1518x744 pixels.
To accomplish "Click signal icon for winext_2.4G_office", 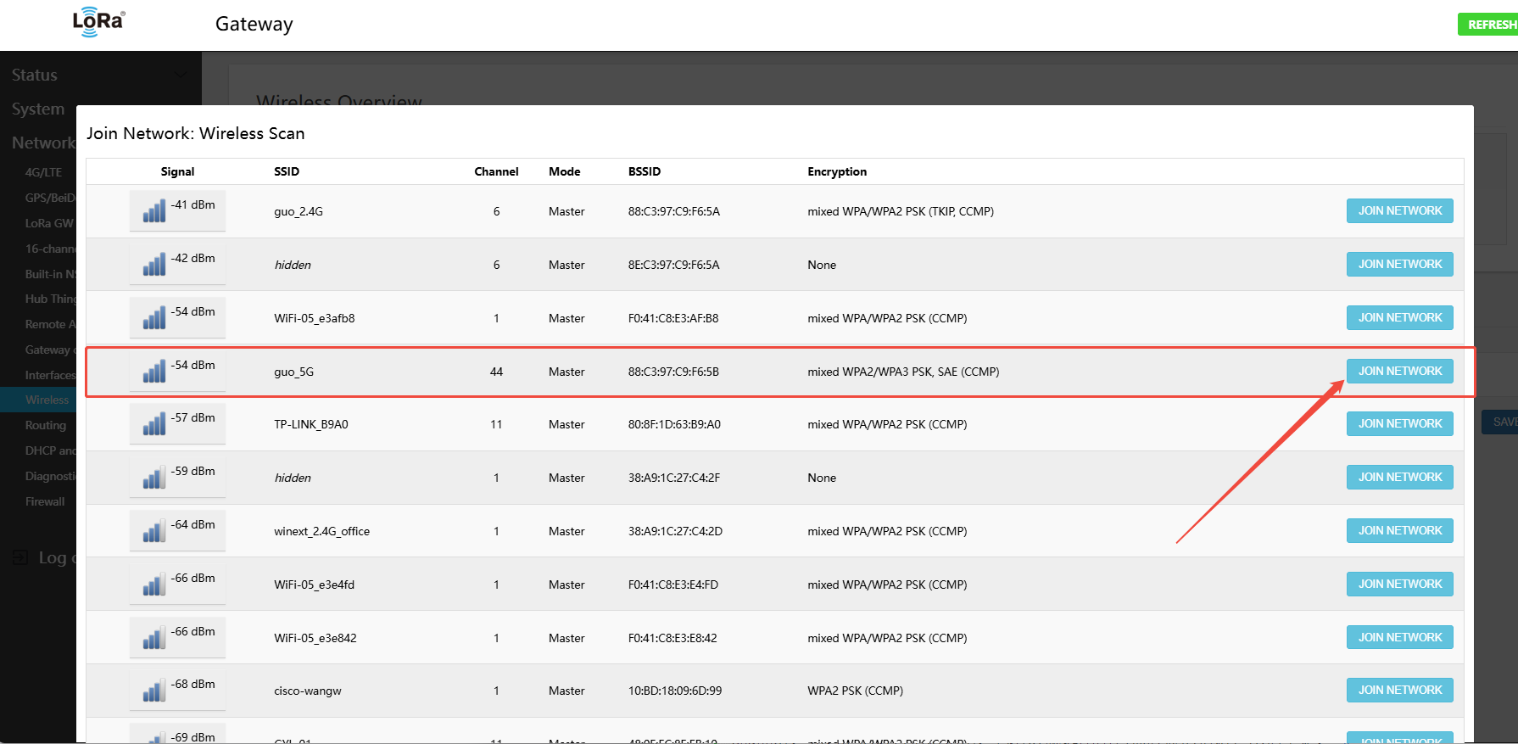I will point(154,531).
